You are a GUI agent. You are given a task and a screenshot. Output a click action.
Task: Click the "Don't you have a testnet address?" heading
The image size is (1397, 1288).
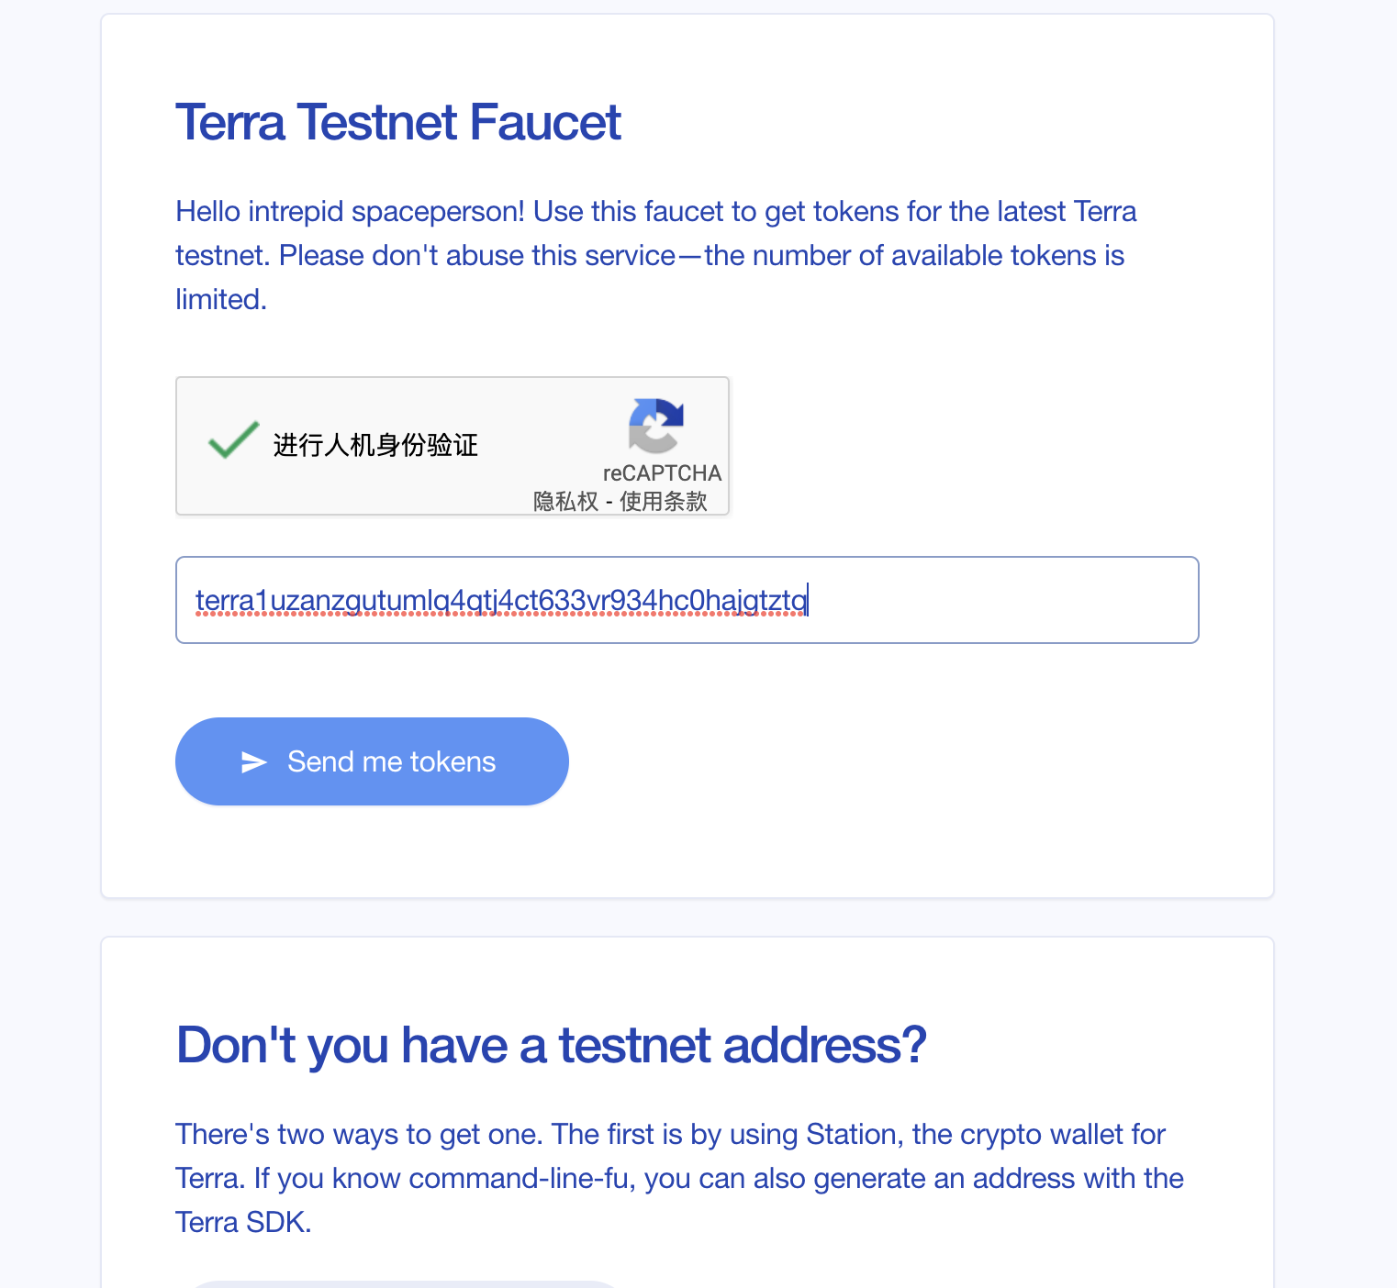coord(551,1045)
